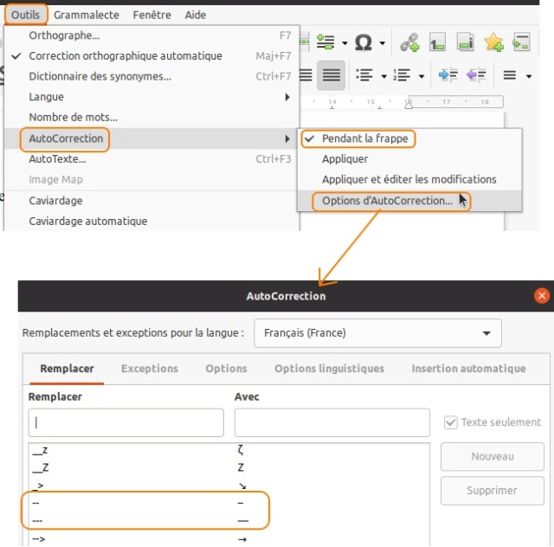Open the Grammalecte menu
This screenshot has height=547, width=554.
[87, 15]
